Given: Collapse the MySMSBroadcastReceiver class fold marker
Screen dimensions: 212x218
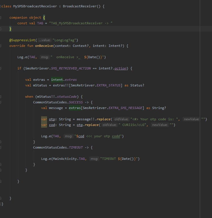Looking at the screenshot, I should pyautogui.click(x=1, y=6).
